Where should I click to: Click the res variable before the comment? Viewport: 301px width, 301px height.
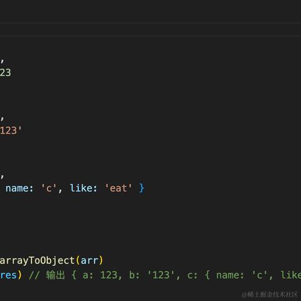tap(8, 275)
